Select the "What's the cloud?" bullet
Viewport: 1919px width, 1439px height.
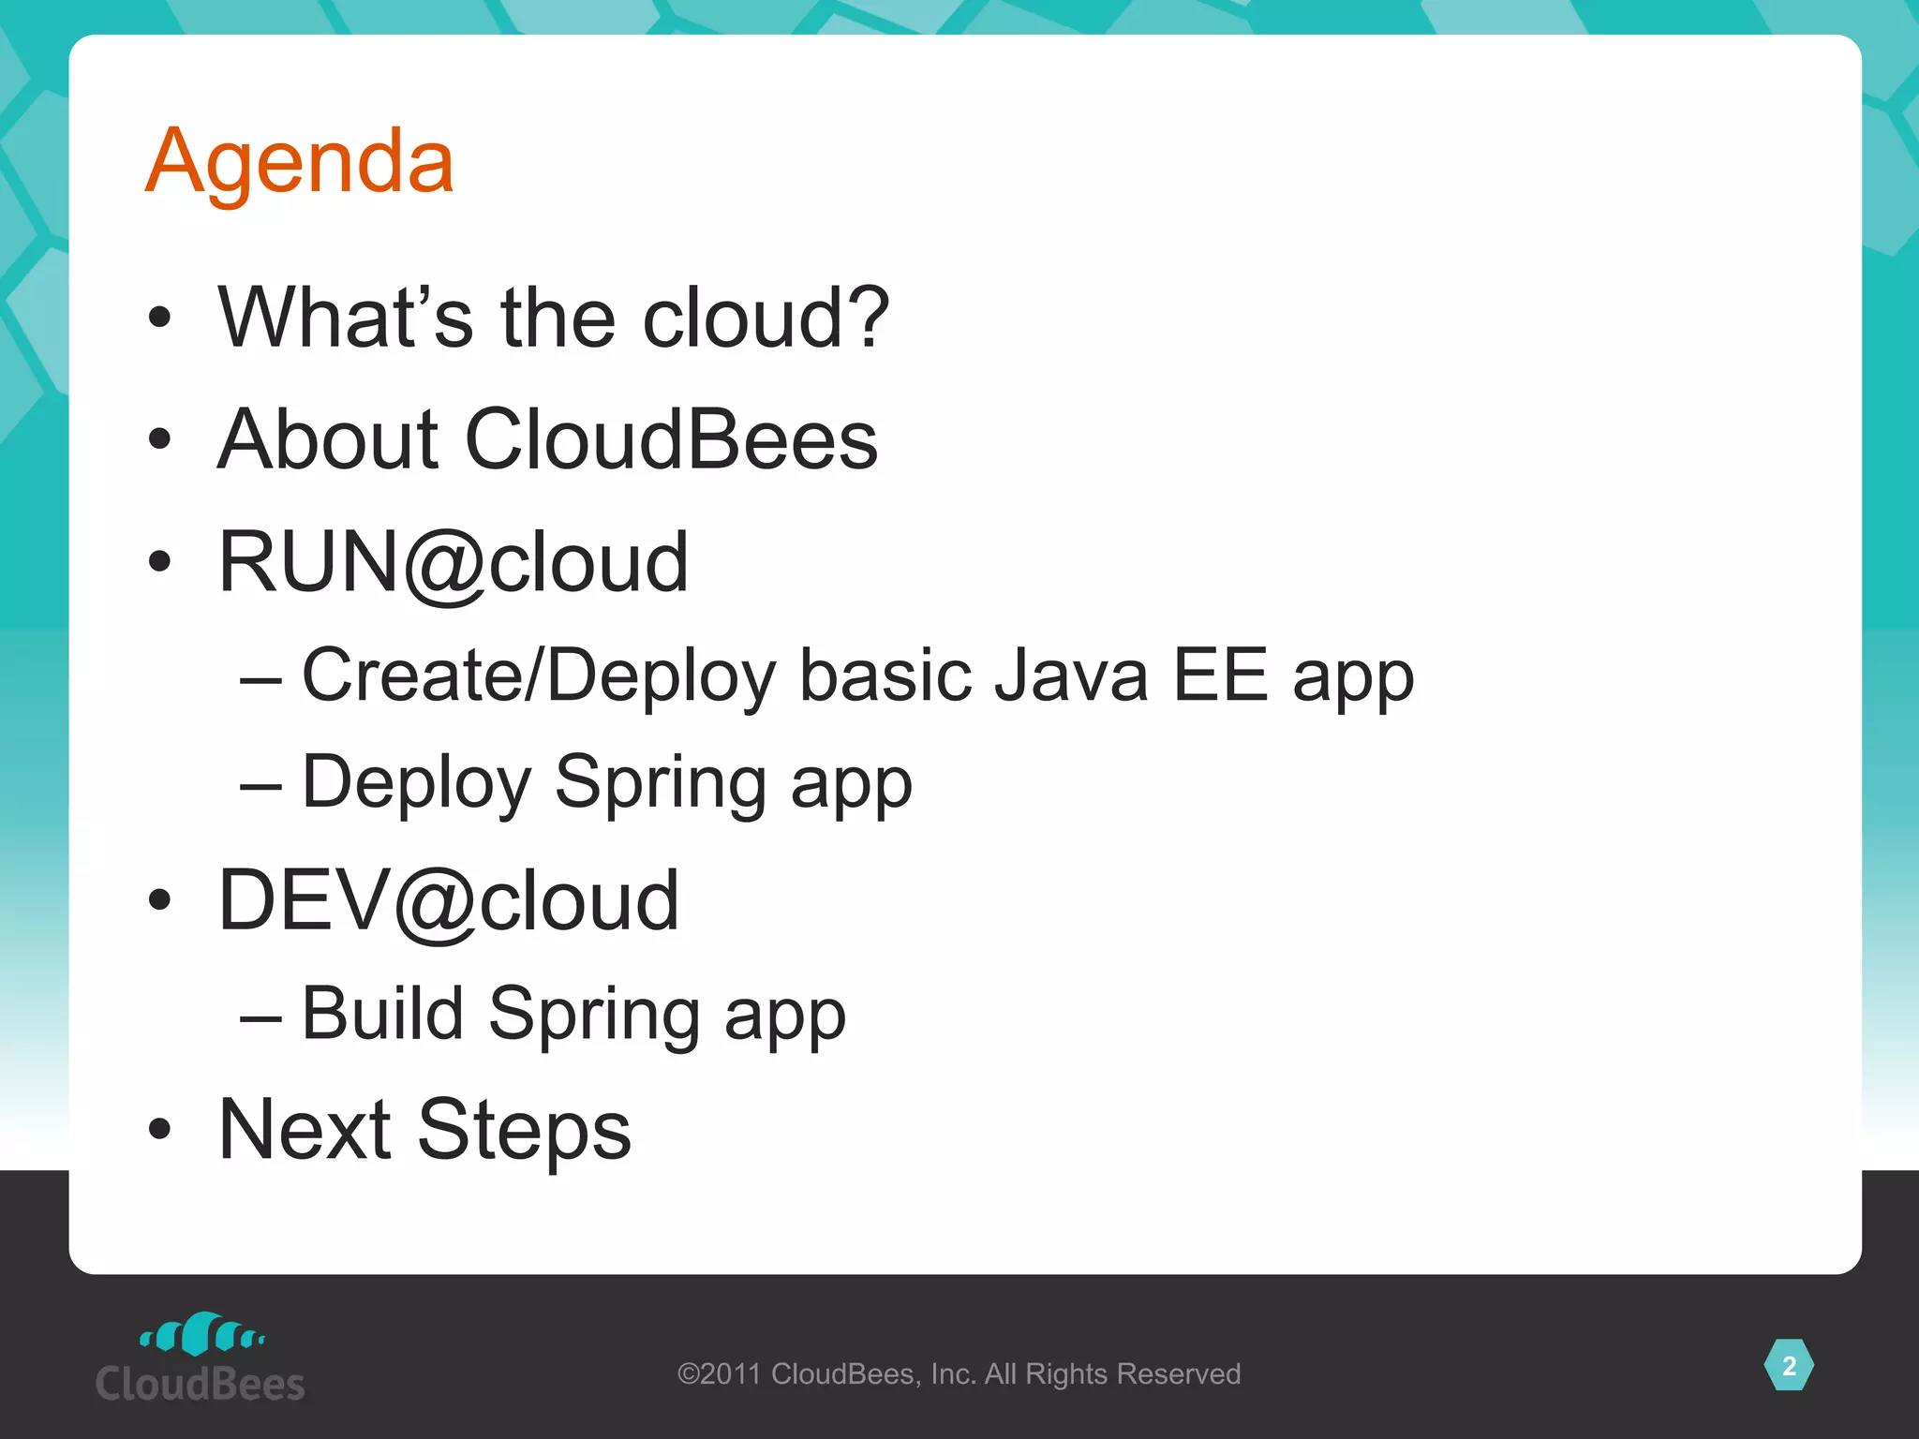pyautogui.click(x=553, y=319)
